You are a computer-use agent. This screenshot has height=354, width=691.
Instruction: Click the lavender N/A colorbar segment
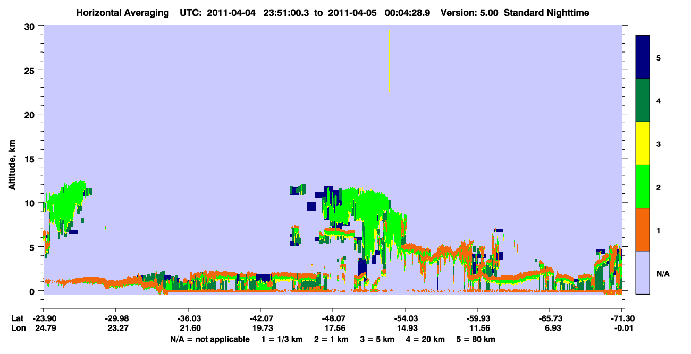[x=643, y=272]
